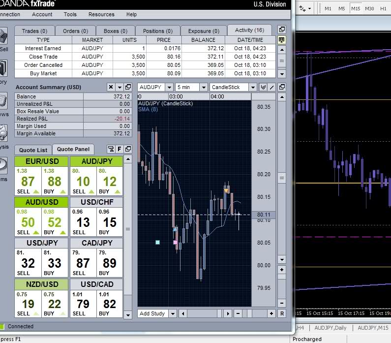
Task: Close the Account Summary panel
Action: 111,87
